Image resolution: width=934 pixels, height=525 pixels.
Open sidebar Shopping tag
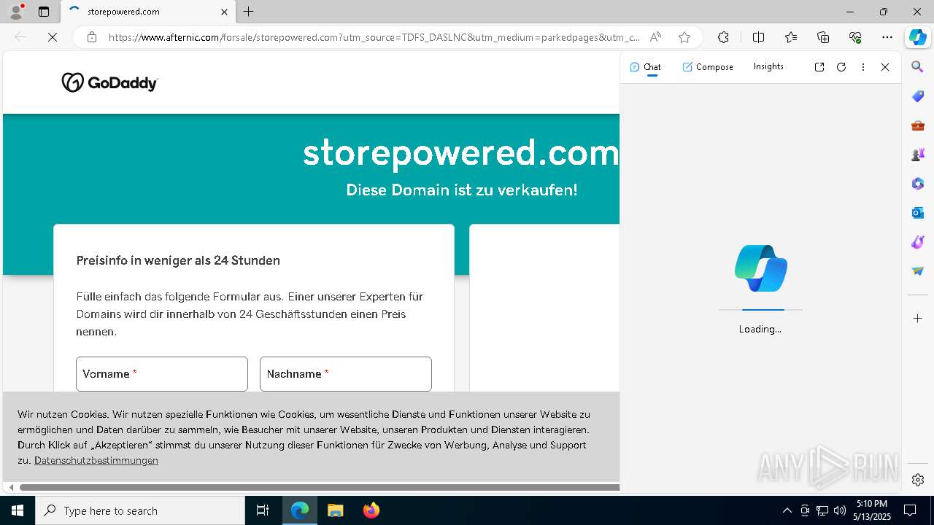click(x=918, y=96)
